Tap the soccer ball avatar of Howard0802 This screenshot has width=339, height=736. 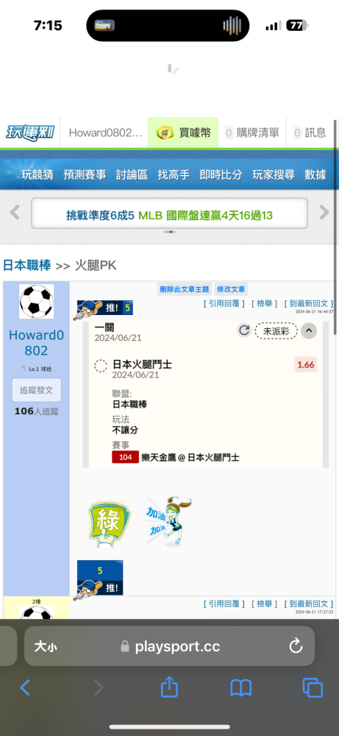37,301
